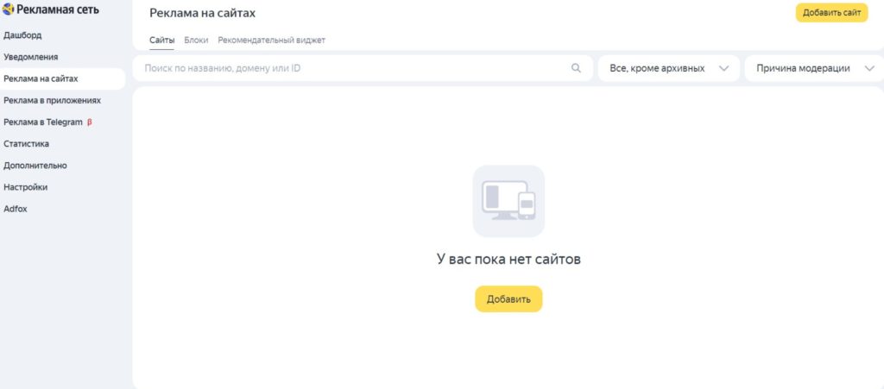This screenshot has height=389, width=884.
Task: Open Реклама в Telegram section
Action: pos(43,122)
